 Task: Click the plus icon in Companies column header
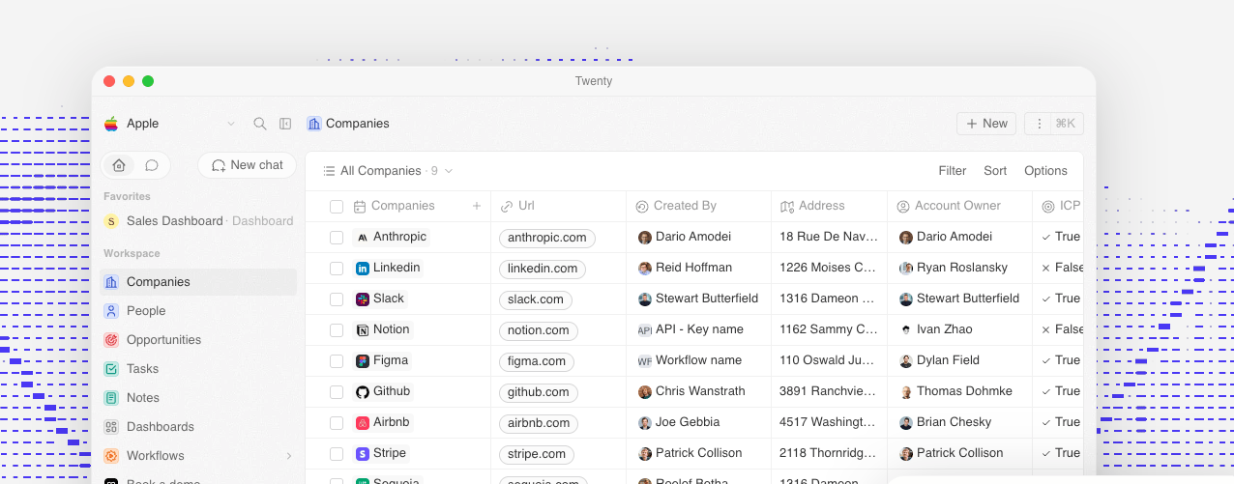[x=476, y=206]
